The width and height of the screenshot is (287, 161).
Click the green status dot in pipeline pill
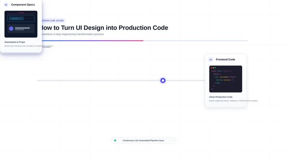[115, 140]
